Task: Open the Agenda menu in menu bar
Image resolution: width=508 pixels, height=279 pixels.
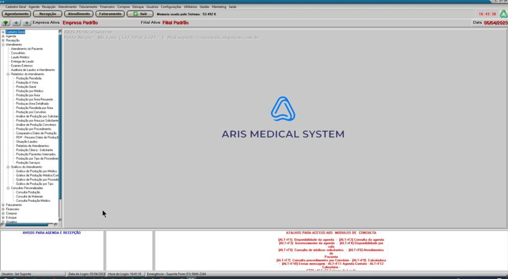Action: point(34,7)
